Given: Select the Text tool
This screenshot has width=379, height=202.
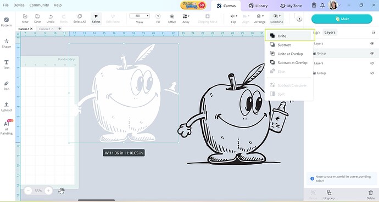Looking at the screenshot, I should click(x=6, y=64).
